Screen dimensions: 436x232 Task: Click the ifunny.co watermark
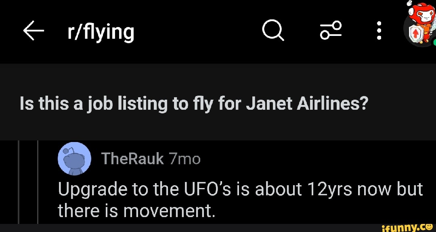click(x=408, y=226)
